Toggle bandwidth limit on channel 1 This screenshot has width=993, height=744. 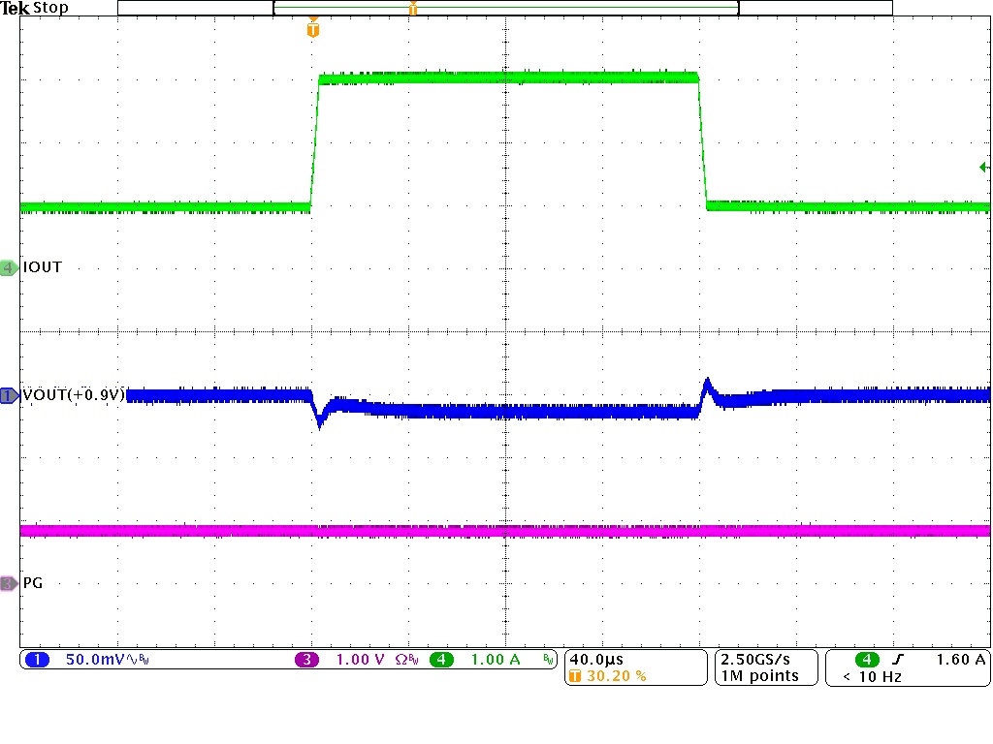pyautogui.click(x=144, y=658)
